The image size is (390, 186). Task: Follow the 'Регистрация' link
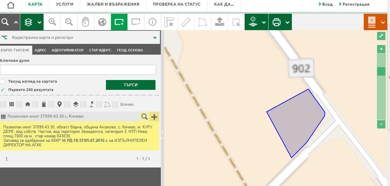pos(356,4)
